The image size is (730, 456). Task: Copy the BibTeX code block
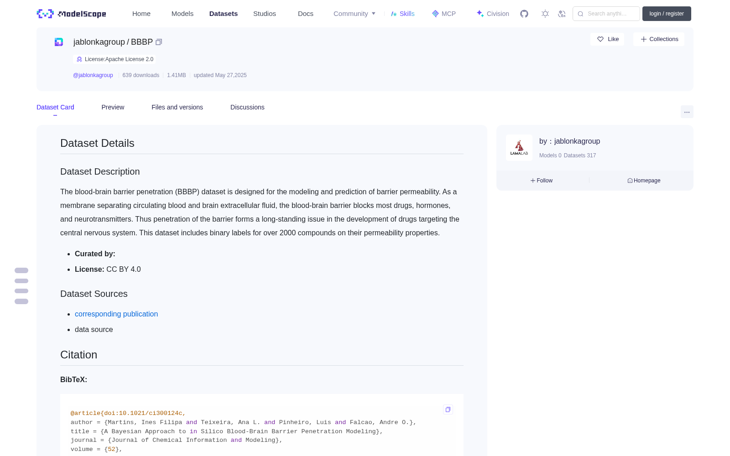(448, 409)
